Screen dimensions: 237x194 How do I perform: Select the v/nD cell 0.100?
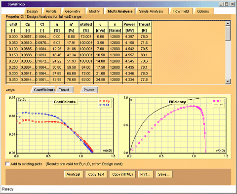tap(13, 49)
